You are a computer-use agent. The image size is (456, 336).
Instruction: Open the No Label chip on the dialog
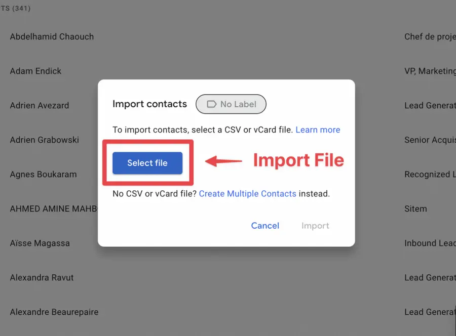tap(231, 104)
